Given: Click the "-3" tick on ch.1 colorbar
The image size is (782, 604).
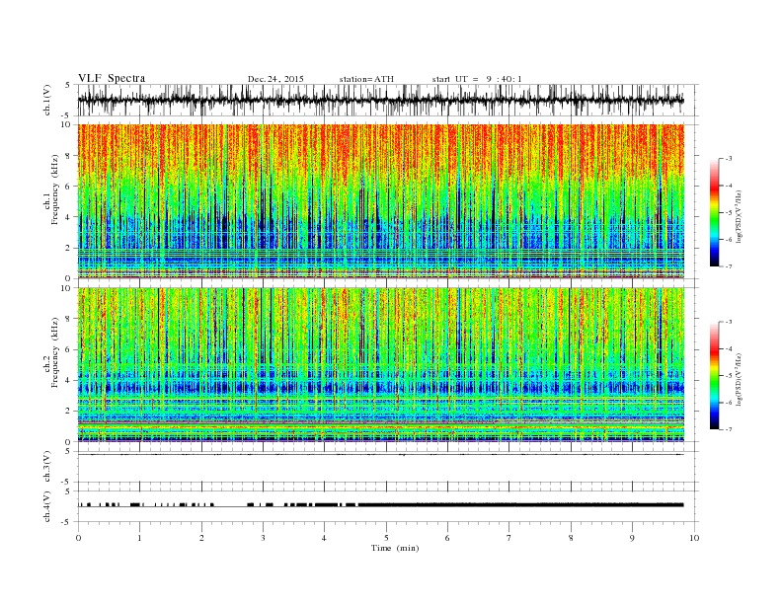Looking at the screenshot, I should pyautogui.click(x=729, y=159).
